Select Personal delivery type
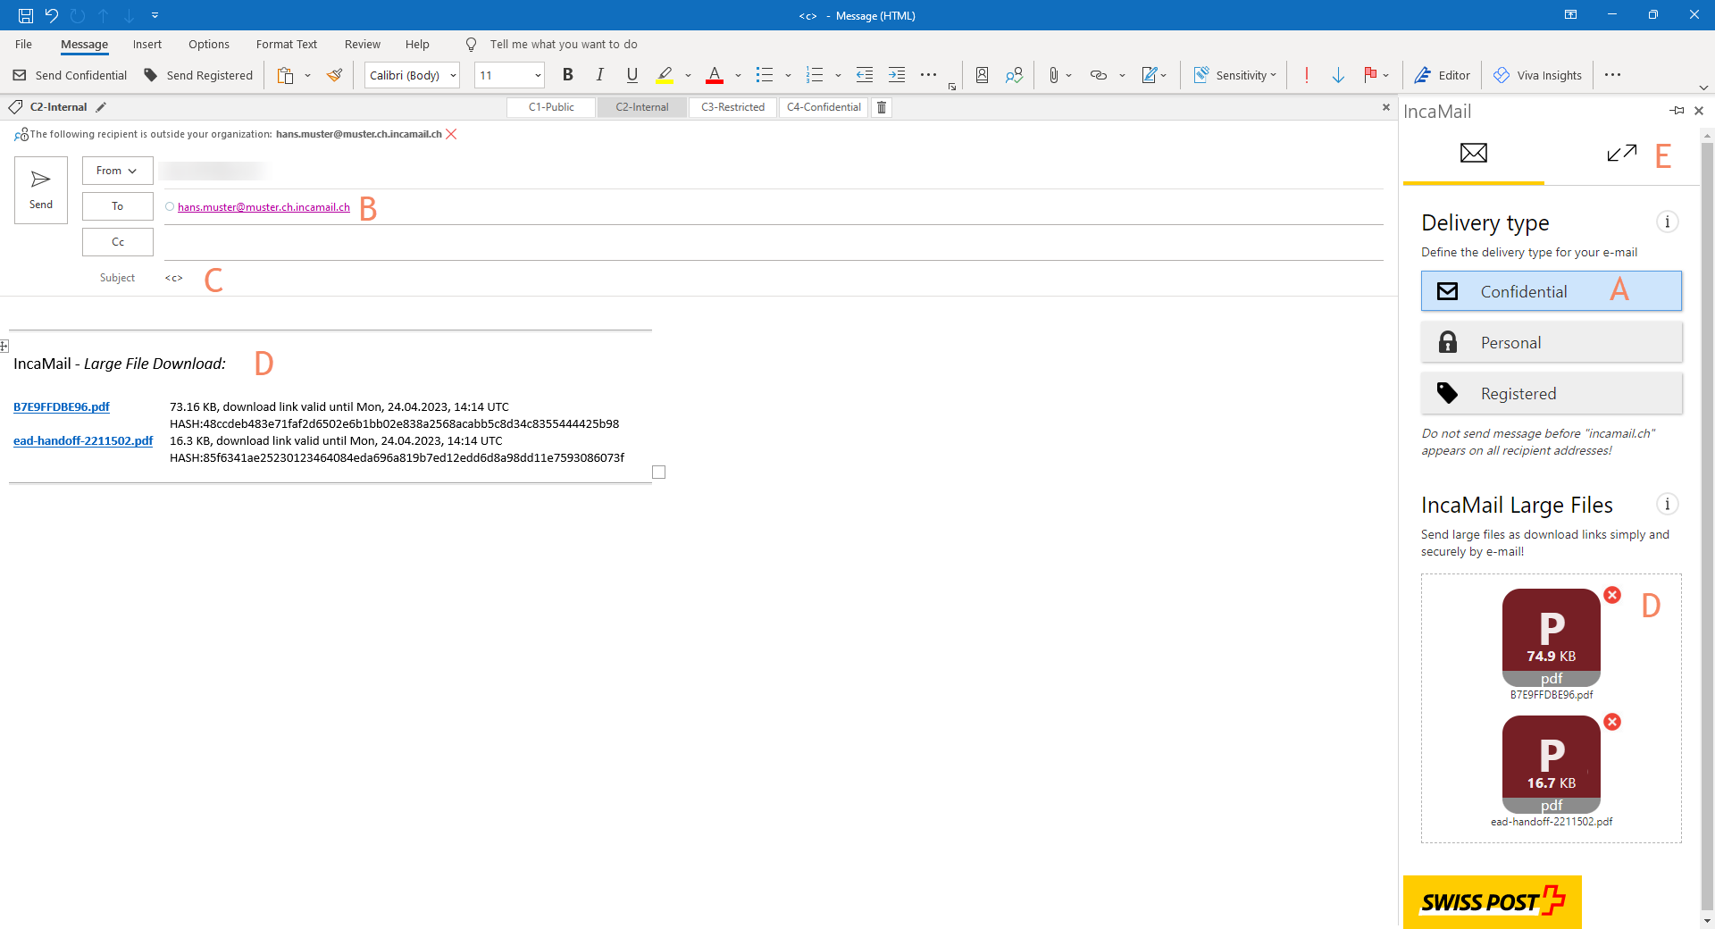The image size is (1715, 929). (1552, 342)
